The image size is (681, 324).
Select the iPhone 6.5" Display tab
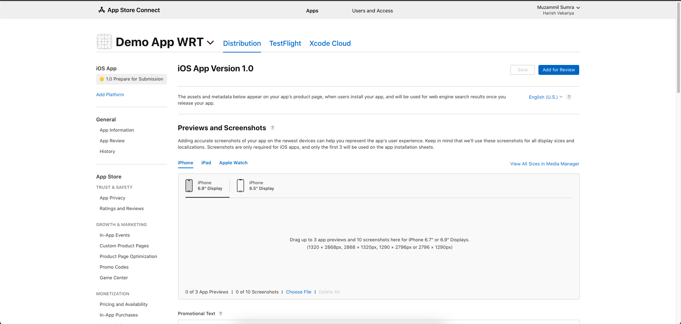pos(255,186)
